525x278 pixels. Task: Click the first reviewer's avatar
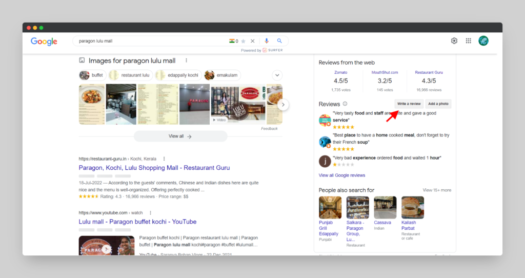[x=325, y=120]
